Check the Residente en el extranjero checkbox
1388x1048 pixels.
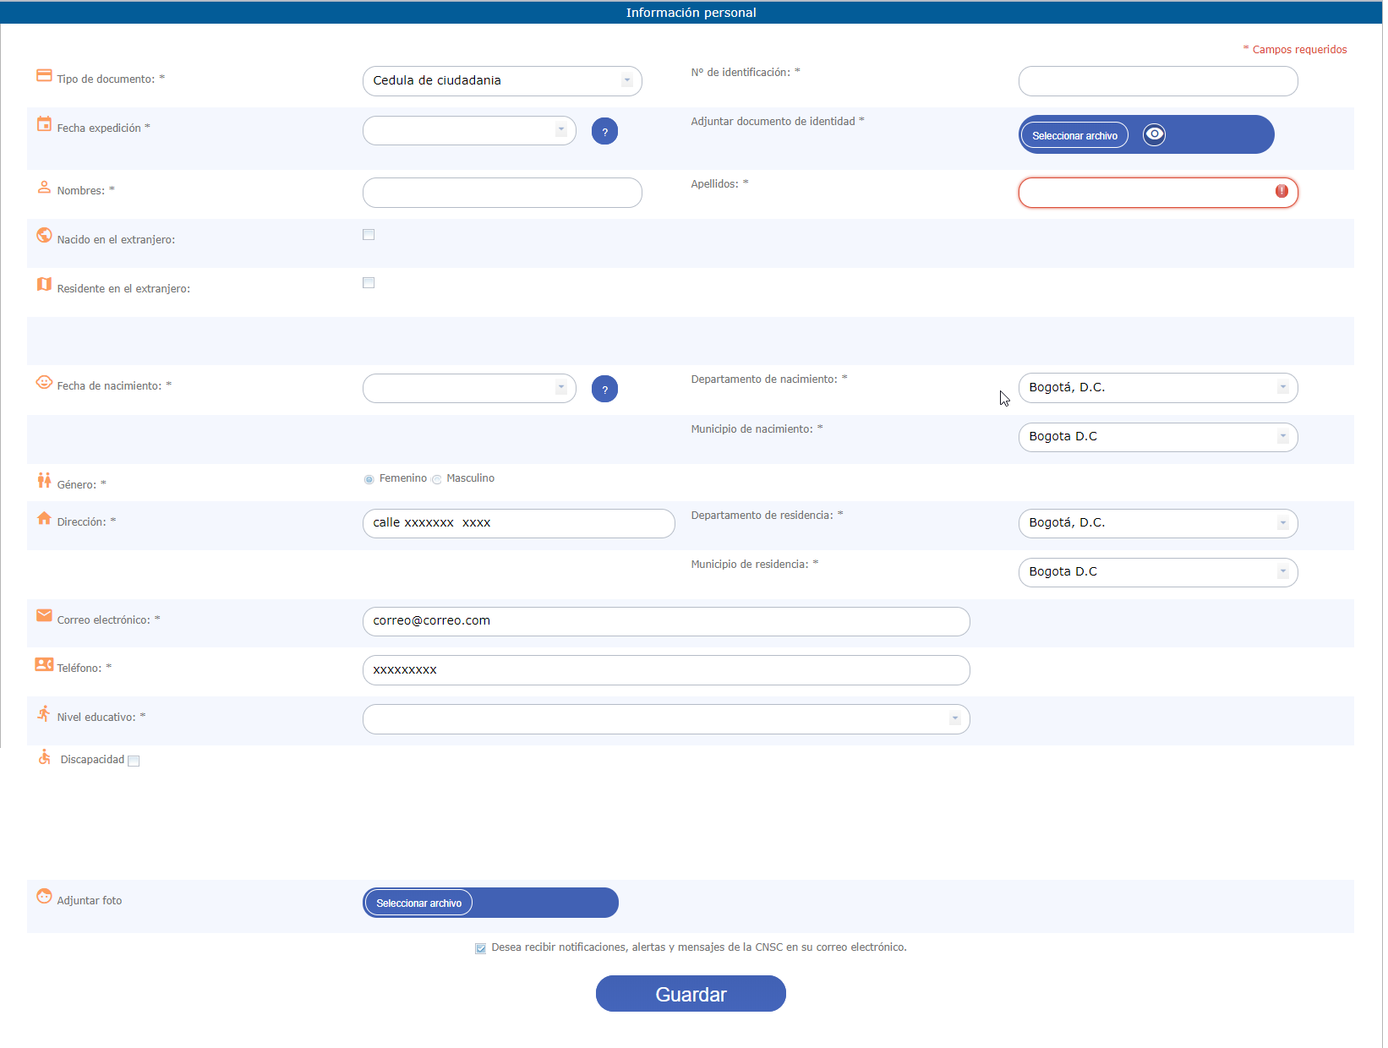click(369, 283)
